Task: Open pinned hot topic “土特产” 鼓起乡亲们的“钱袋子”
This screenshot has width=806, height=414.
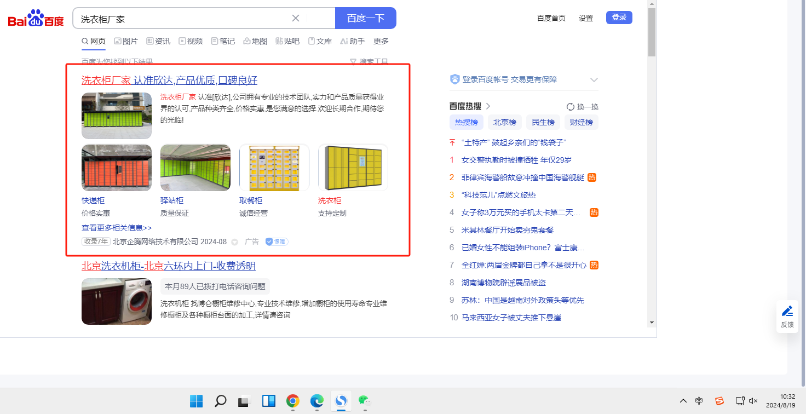Action: pos(514,142)
